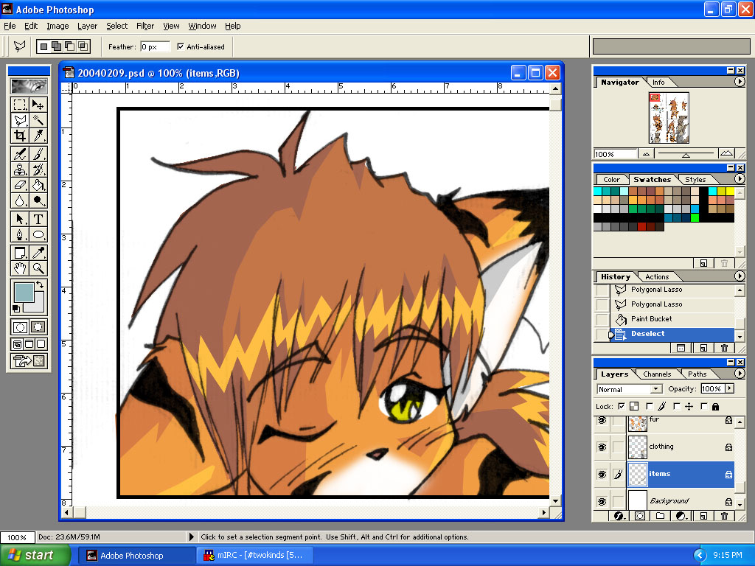Delete current state in History palette
The image size is (755, 566).
pos(724,348)
